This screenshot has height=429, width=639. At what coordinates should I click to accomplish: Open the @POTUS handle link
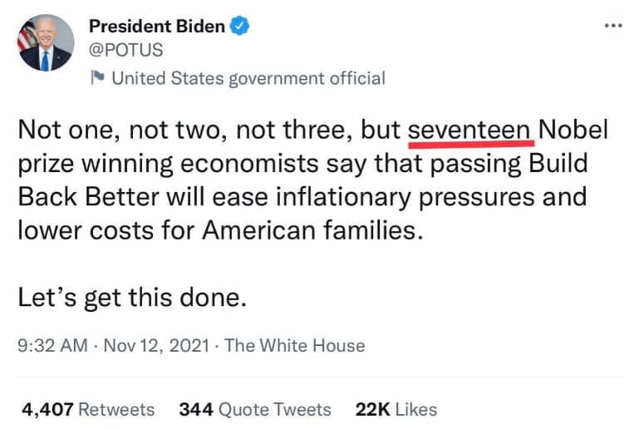point(125,50)
